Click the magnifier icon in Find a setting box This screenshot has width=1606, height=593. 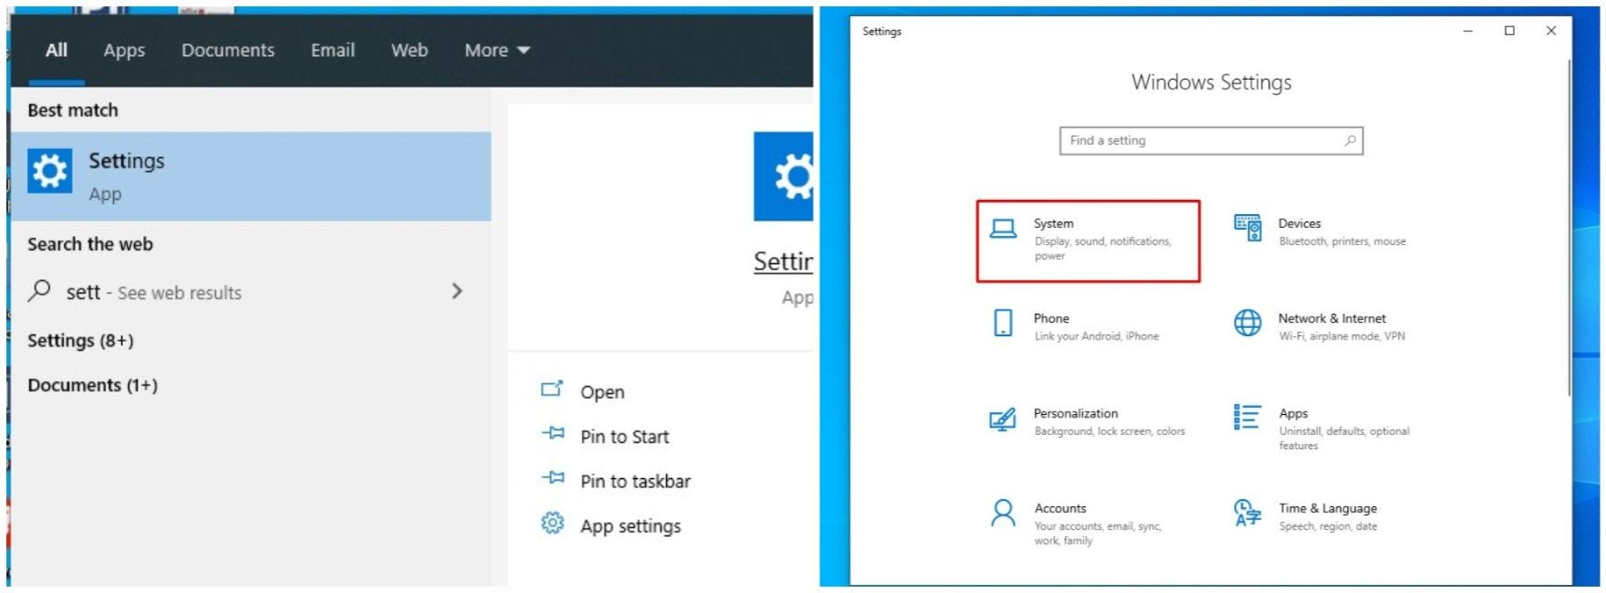[x=1350, y=140]
